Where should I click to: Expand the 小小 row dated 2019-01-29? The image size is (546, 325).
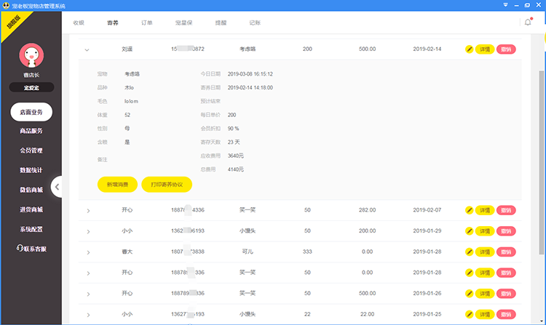coord(87,231)
